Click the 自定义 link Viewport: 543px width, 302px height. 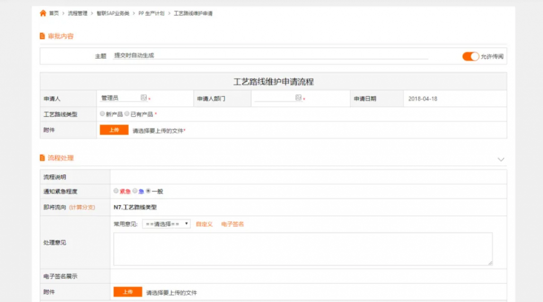(x=204, y=224)
